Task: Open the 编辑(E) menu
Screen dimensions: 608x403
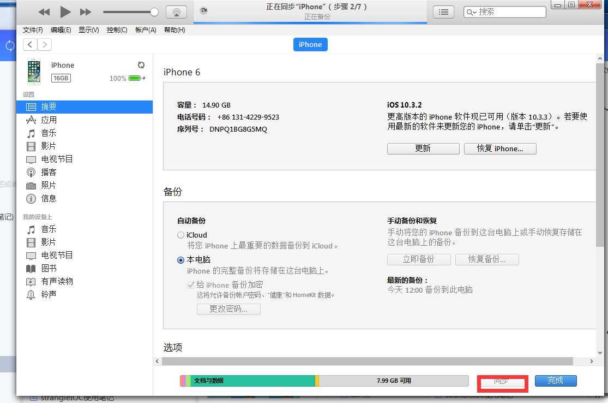Action: tap(61, 30)
